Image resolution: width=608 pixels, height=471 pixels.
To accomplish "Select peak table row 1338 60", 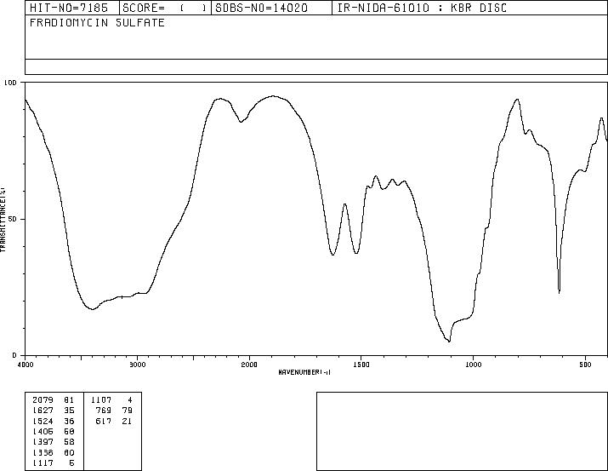I will 54,452.
